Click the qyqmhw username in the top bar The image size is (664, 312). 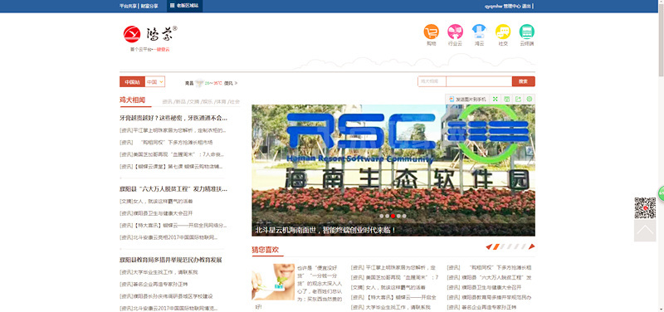tap(493, 6)
